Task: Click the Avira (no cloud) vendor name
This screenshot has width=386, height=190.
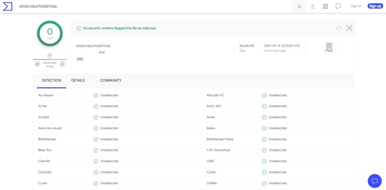Action: [x=50, y=128]
